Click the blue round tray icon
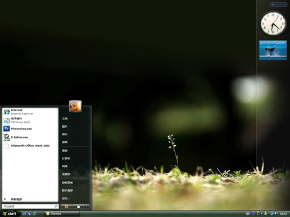 [x=253, y=213]
